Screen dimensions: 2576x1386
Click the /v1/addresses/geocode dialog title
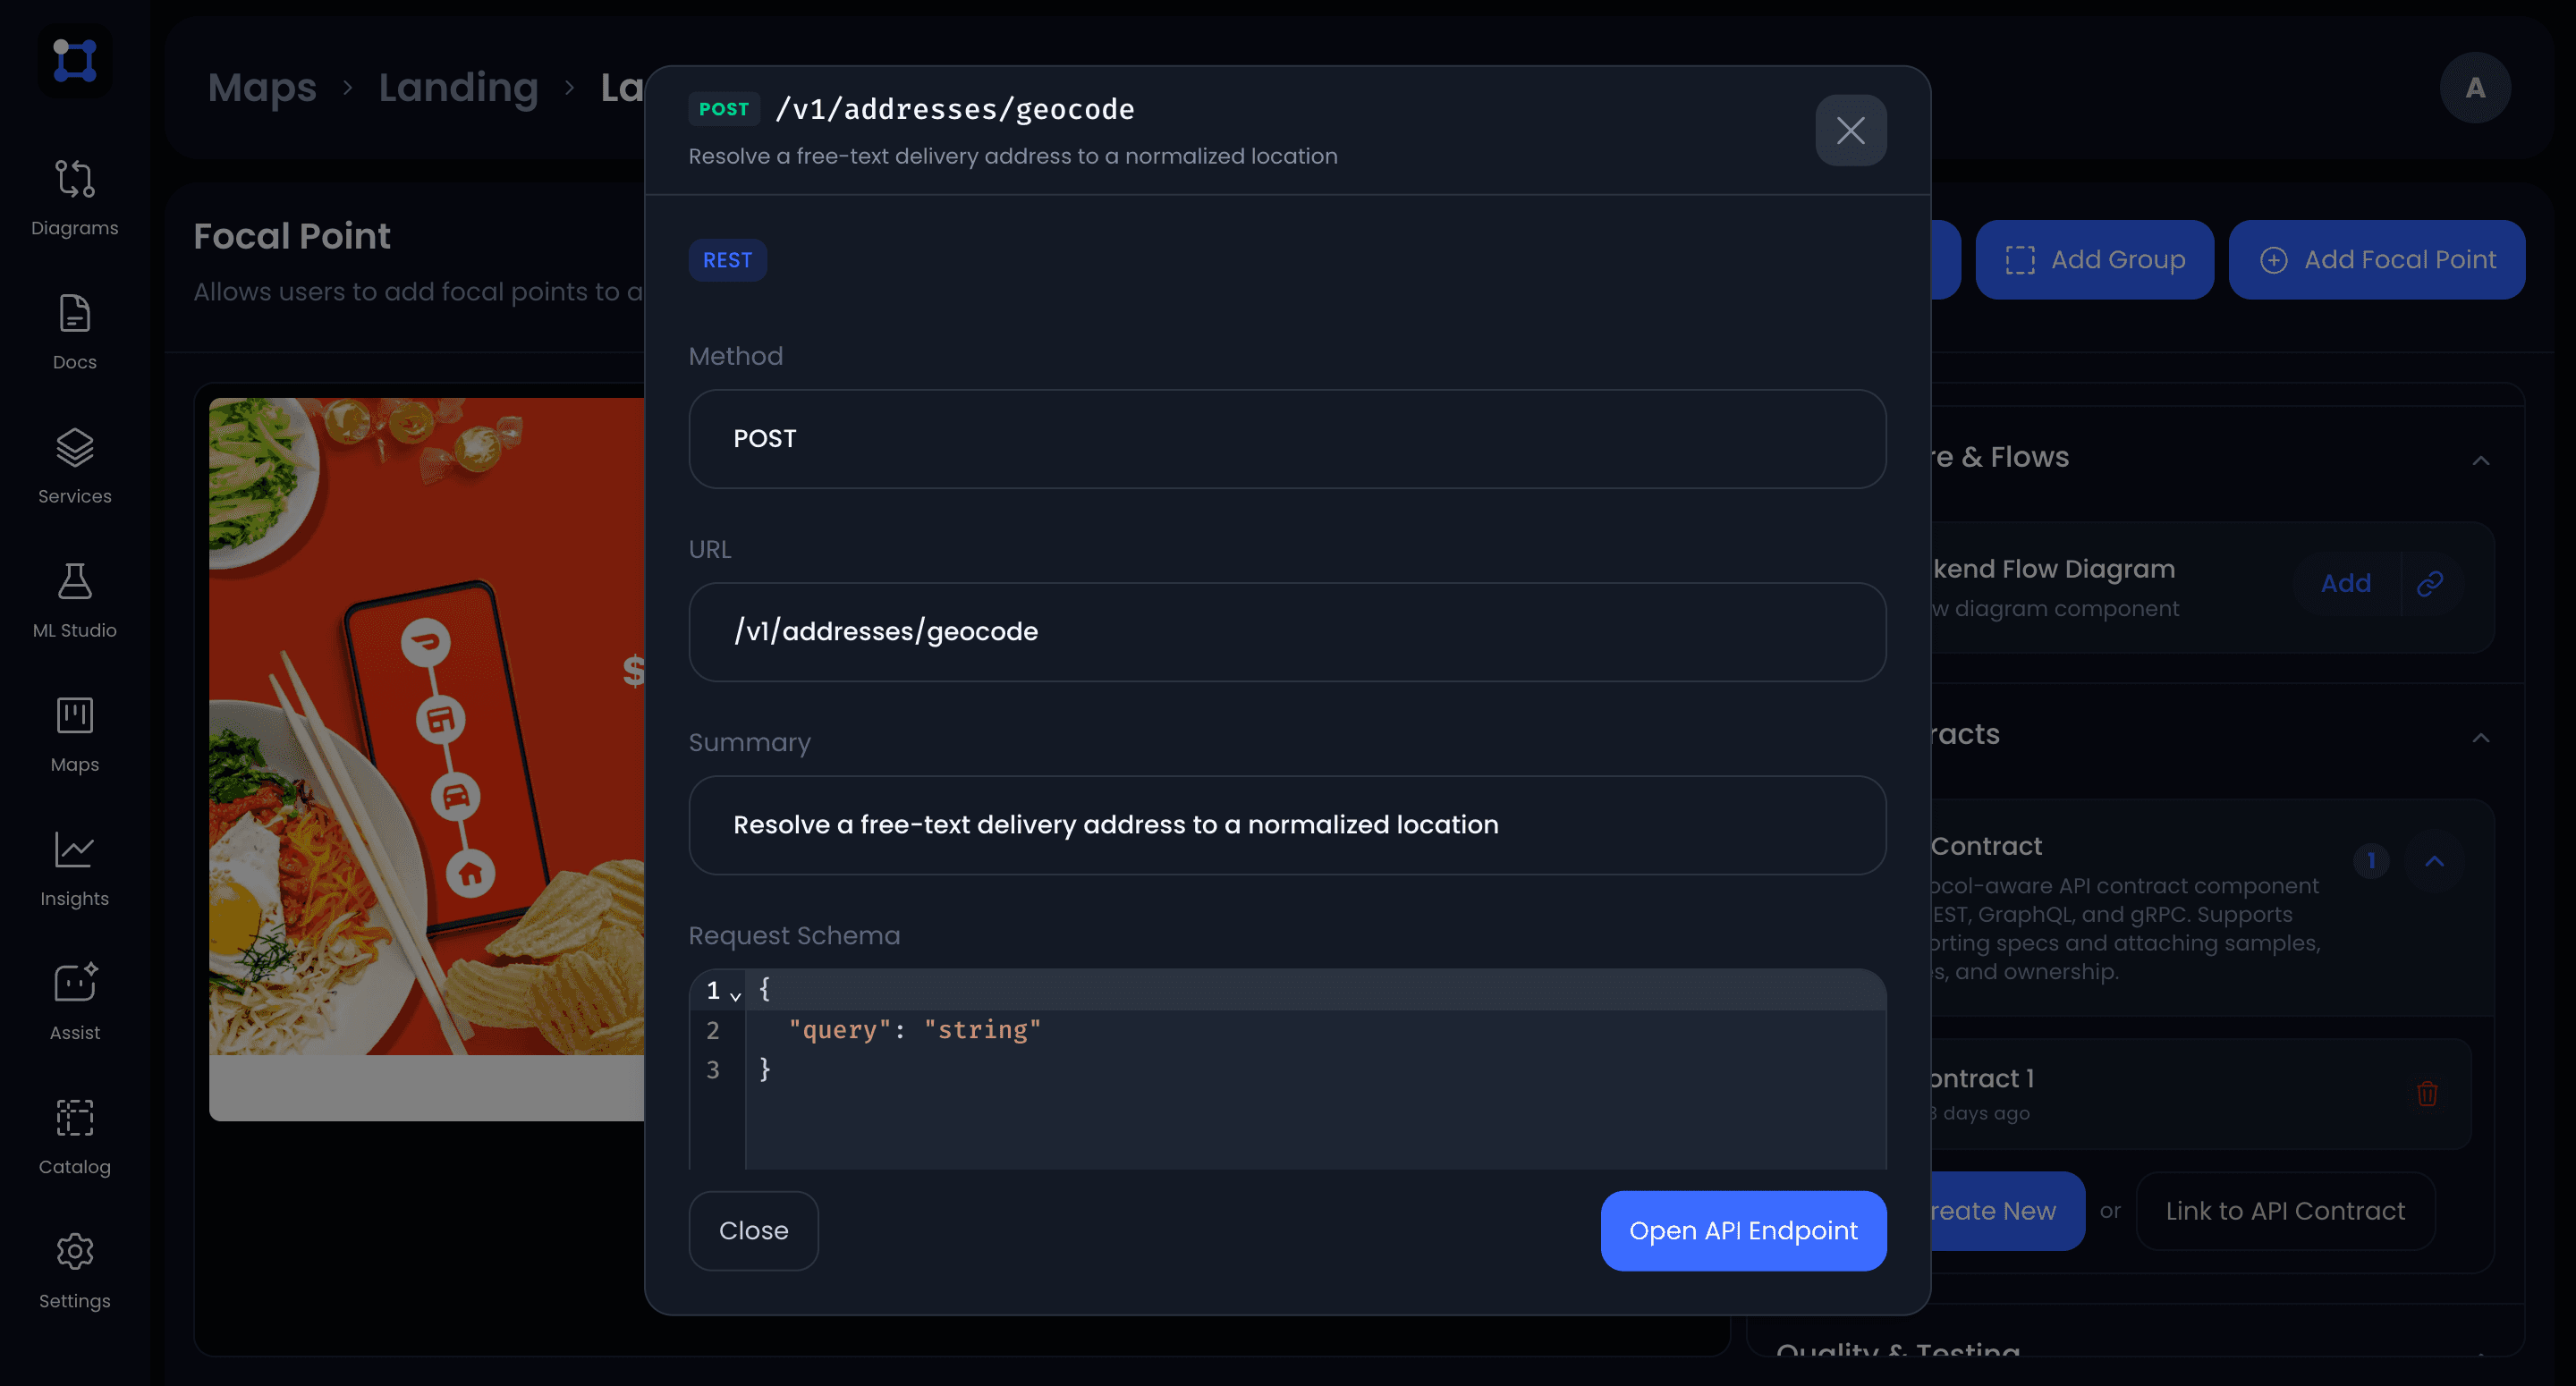(x=955, y=108)
